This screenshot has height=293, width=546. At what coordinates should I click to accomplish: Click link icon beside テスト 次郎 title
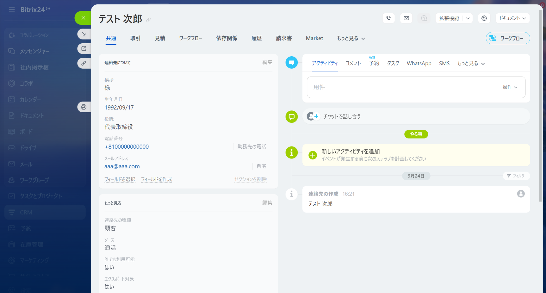(148, 20)
